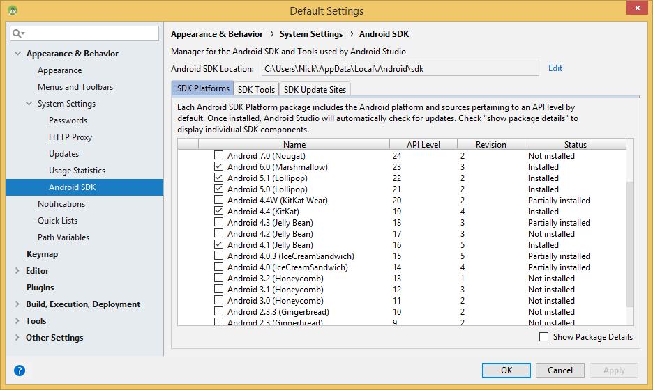Open the Usage Statistics settings page

77,171
